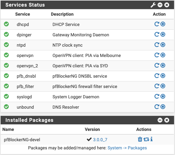Open Services Status widget settings wrench
The height and width of the screenshot is (155, 175).
point(153,5)
